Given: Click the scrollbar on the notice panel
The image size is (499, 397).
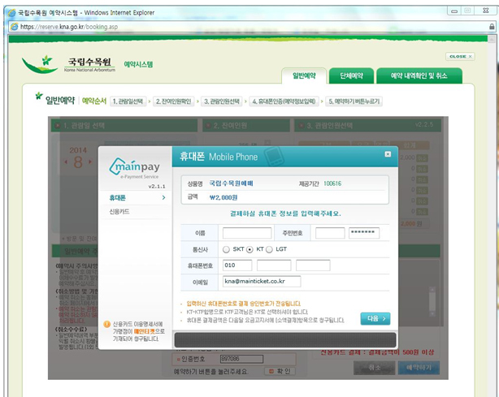Looking at the screenshot, I should pyautogui.click(x=432, y=301).
